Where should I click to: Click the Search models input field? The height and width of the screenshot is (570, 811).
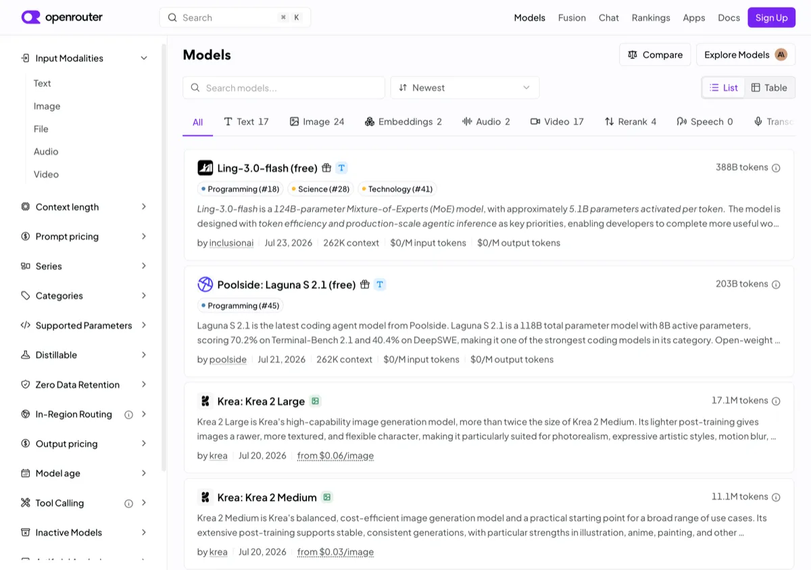click(x=284, y=88)
